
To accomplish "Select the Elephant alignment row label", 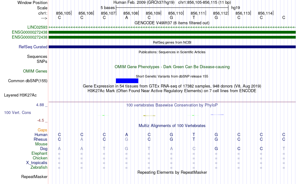I will coord(40,153).
